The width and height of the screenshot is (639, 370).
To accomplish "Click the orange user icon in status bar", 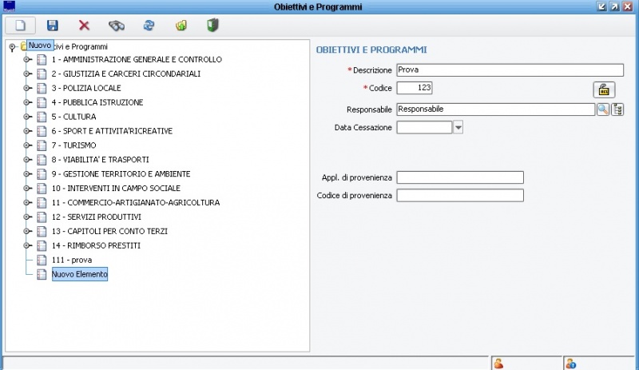I will point(498,363).
